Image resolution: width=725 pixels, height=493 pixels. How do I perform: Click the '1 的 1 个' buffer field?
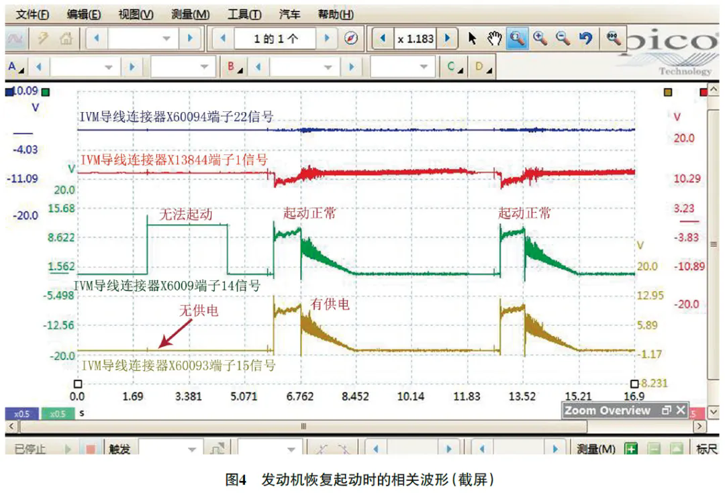(x=275, y=39)
